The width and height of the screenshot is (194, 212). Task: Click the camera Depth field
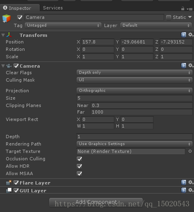pos(134,137)
